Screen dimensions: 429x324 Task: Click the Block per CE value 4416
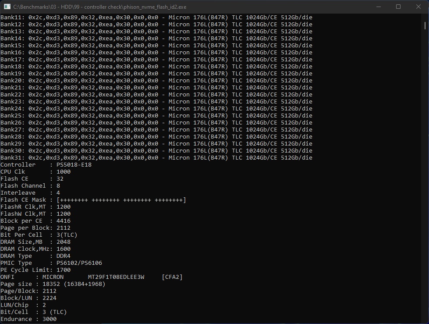[x=64, y=221]
